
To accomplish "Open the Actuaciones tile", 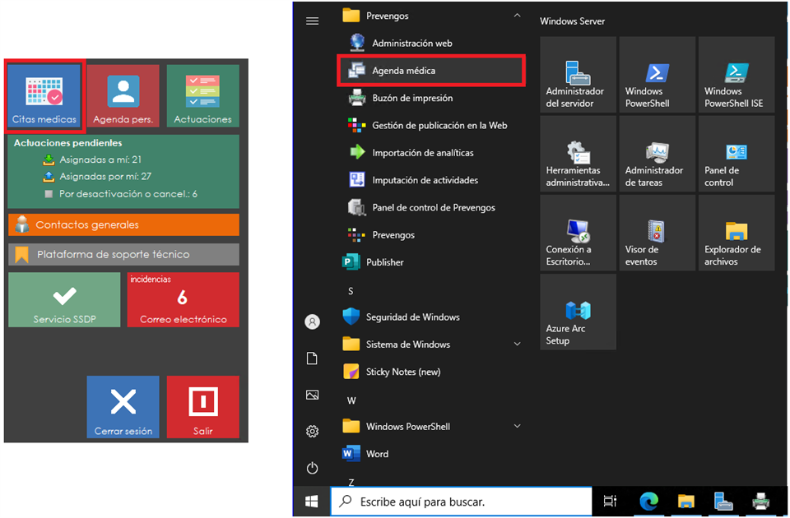I will pyautogui.click(x=202, y=96).
